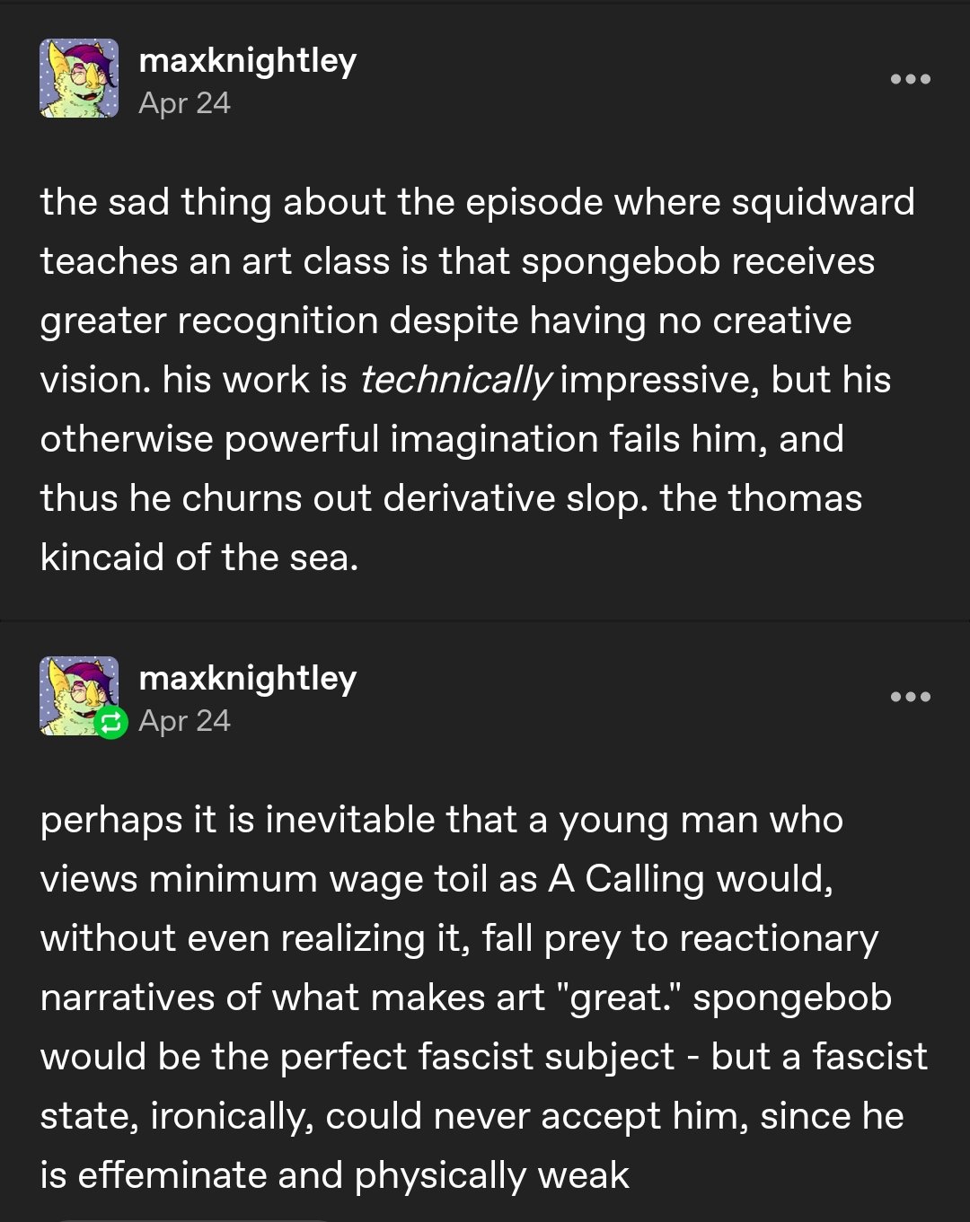This screenshot has width=970, height=1222.
Task: Open the avatar on the reblogged post
Action: [x=79, y=696]
